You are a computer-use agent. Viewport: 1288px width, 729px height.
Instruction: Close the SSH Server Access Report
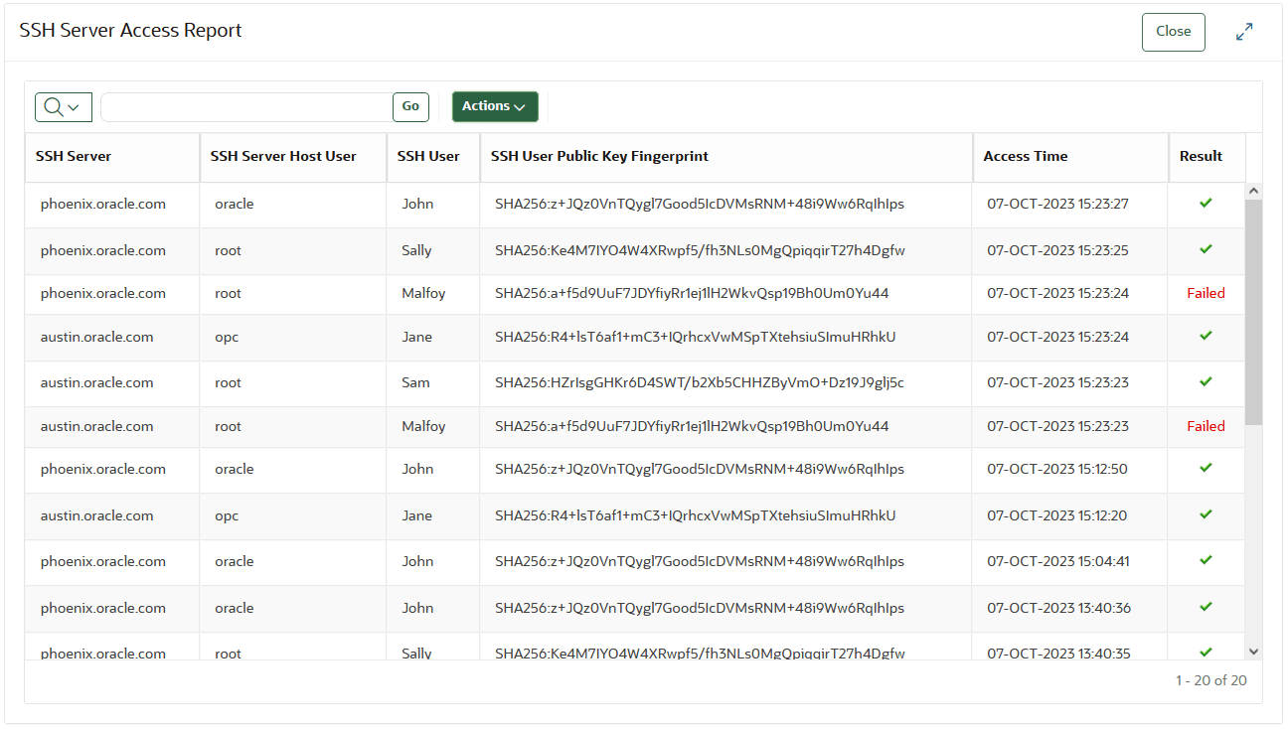(1173, 31)
